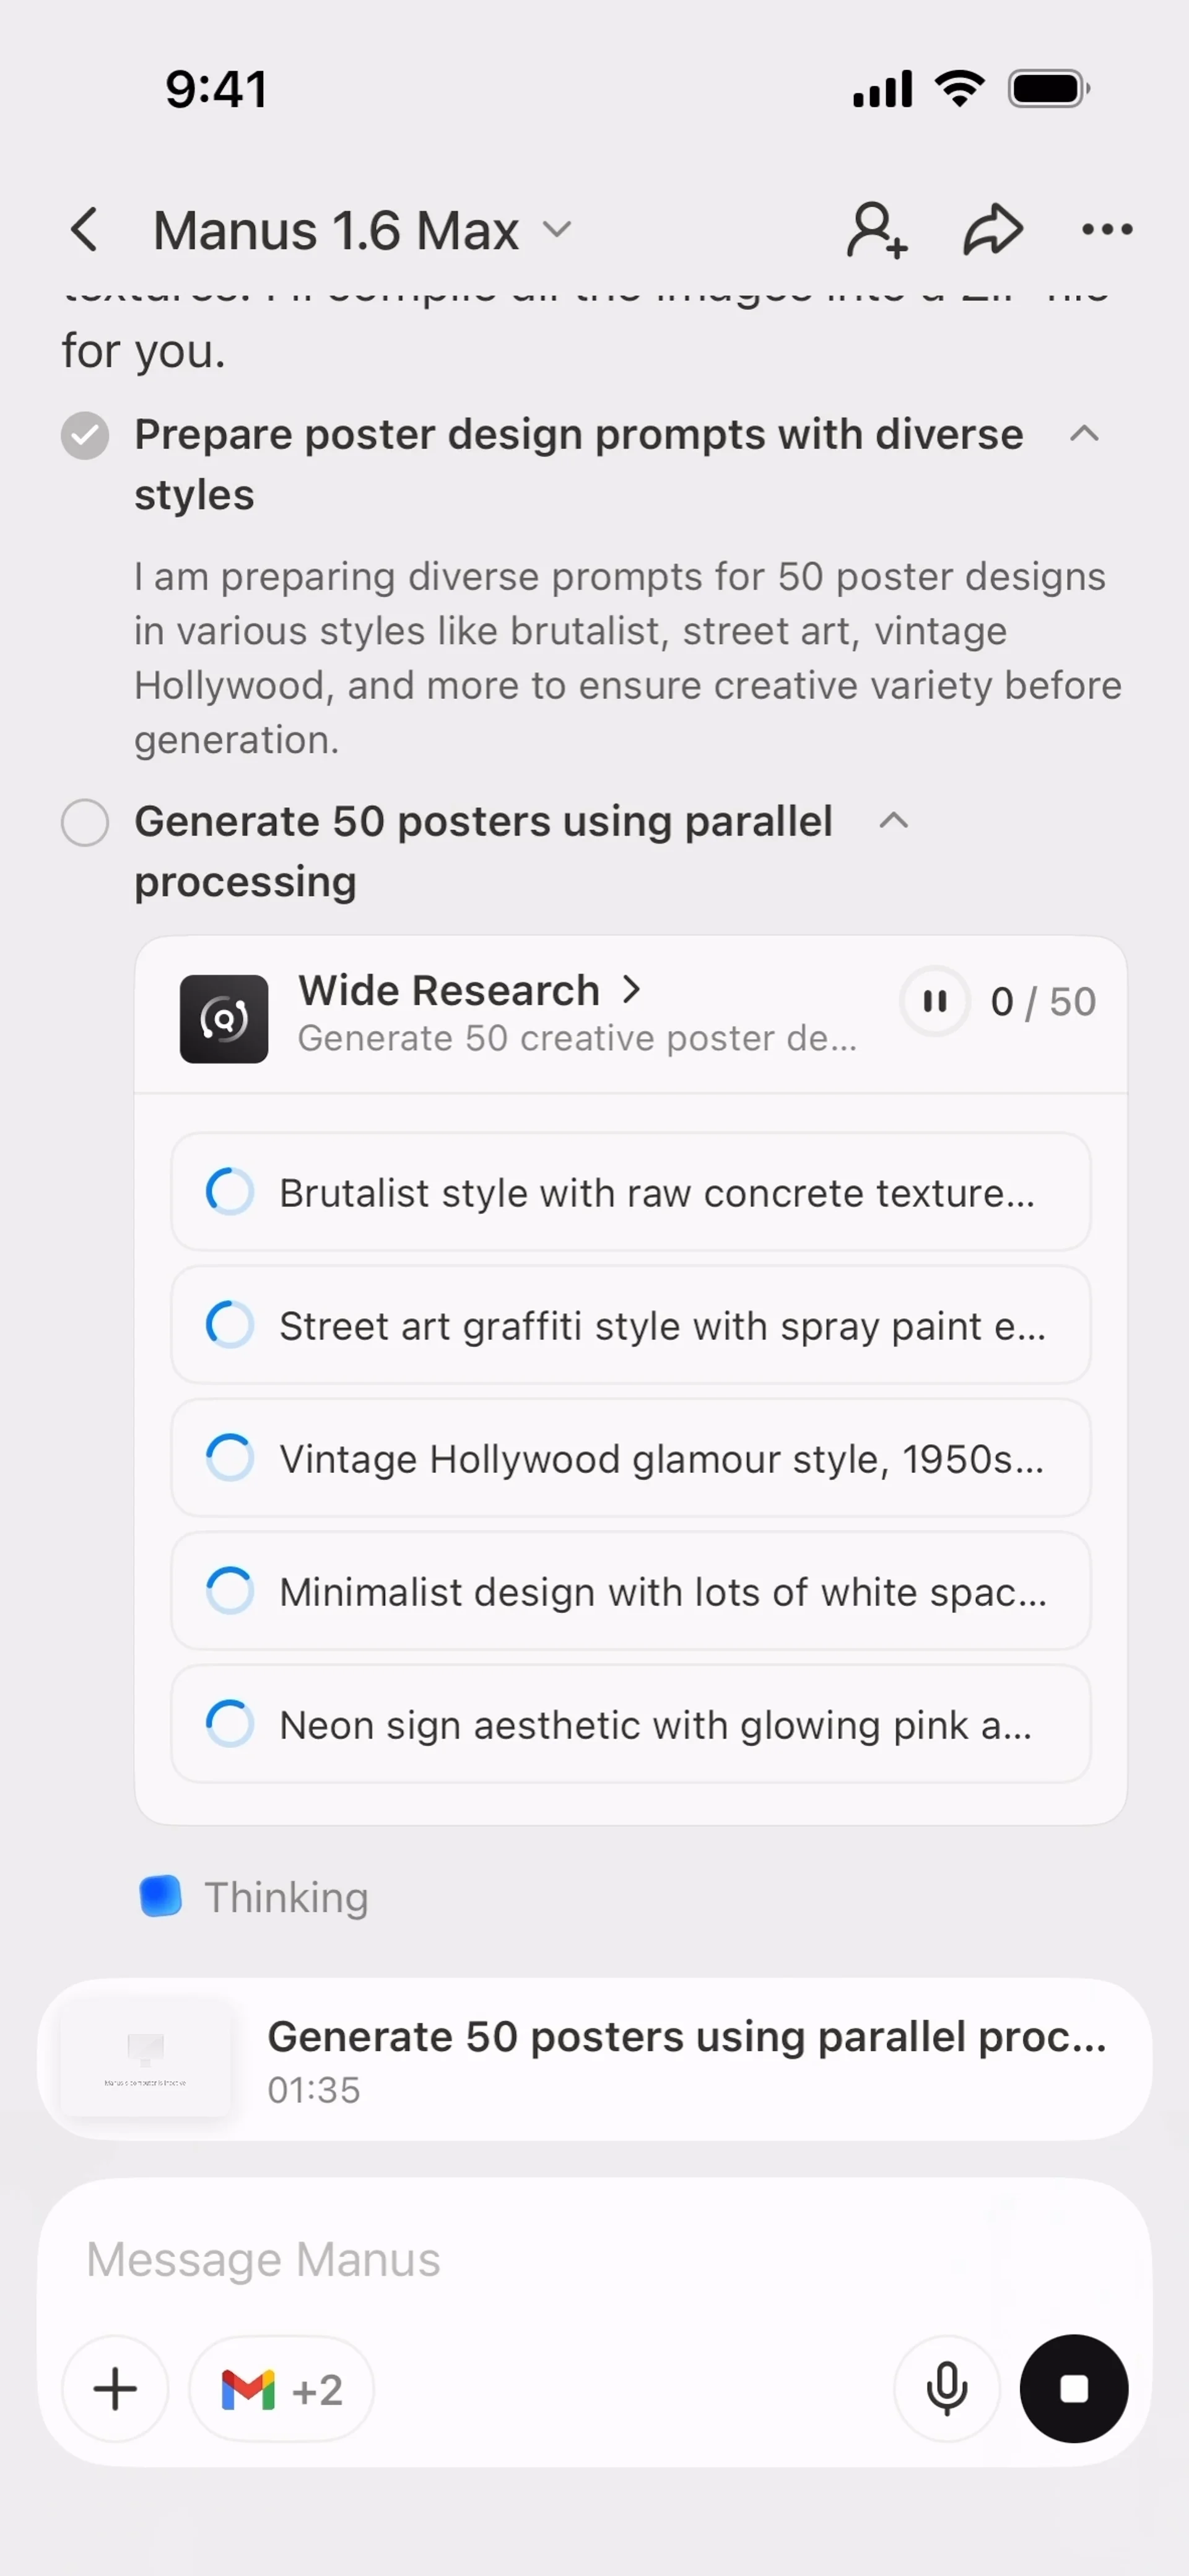Collapse the Prepare poster design prompts section
The height and width of the screenshot is (2576, 1189).
[1084, 434]
